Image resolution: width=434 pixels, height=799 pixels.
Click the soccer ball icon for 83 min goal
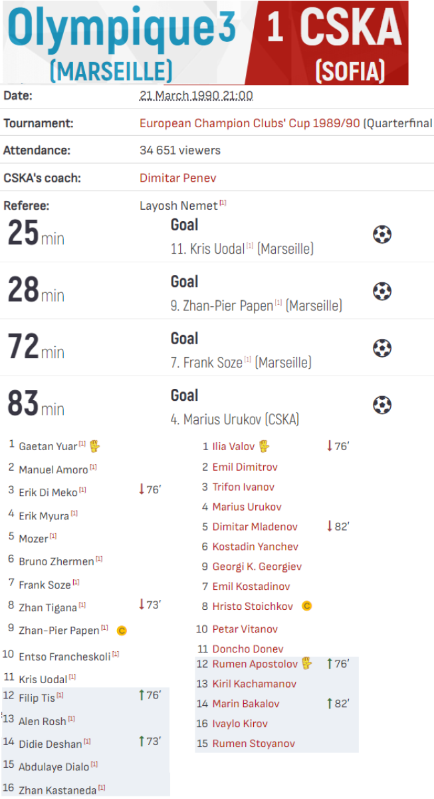[x=381, y=405]
